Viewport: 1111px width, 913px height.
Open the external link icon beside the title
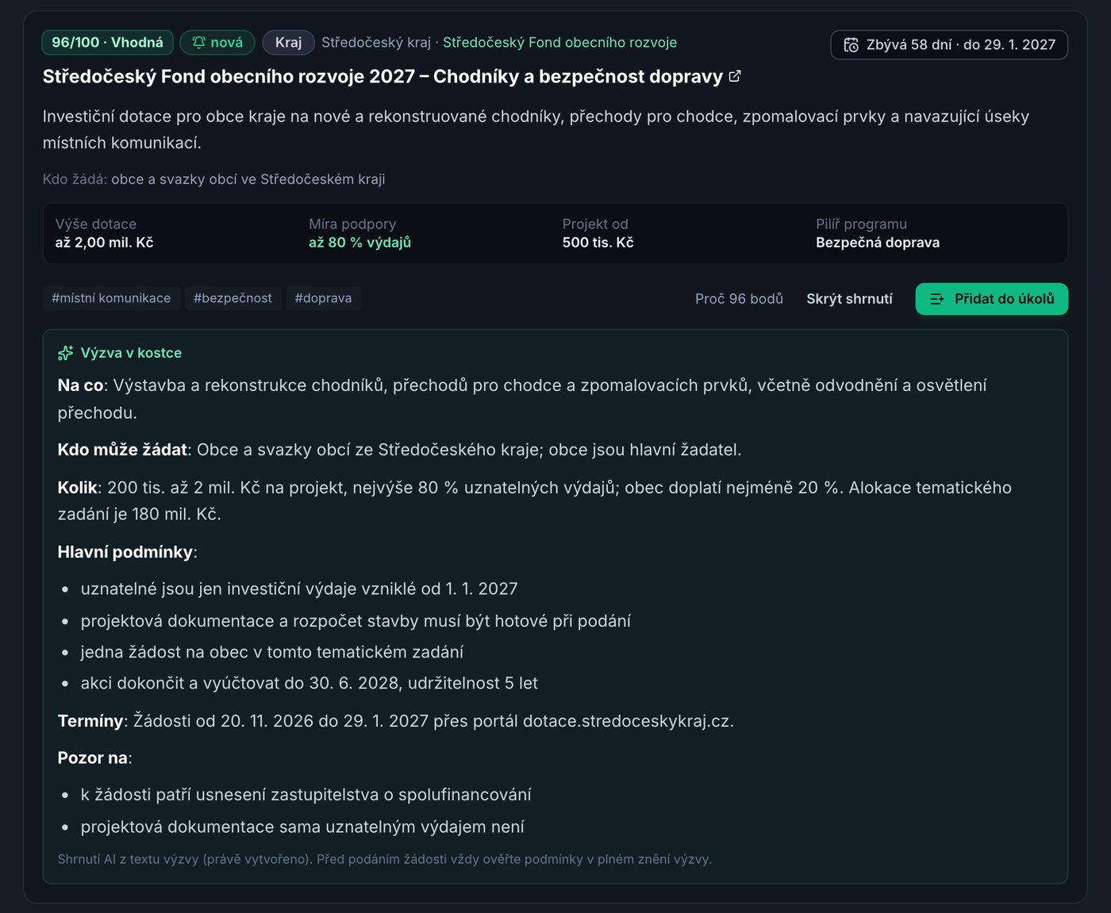tap(735, 76)
